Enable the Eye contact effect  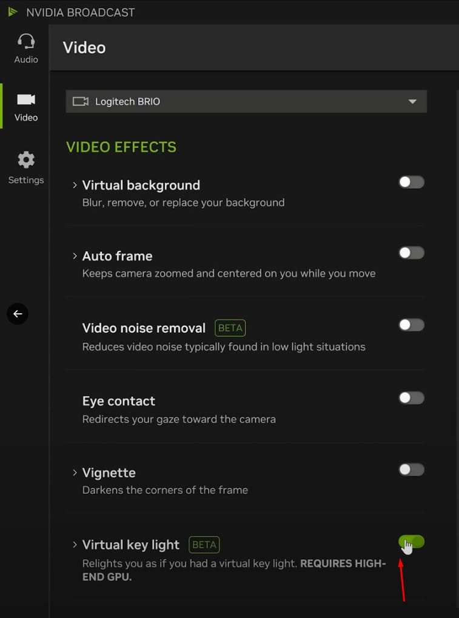pos(411,398)
